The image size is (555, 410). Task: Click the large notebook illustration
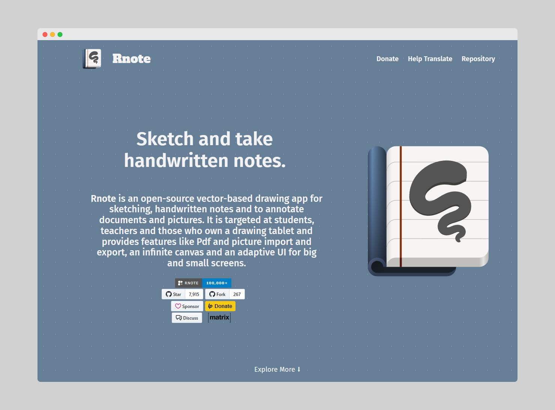point(428,211)
